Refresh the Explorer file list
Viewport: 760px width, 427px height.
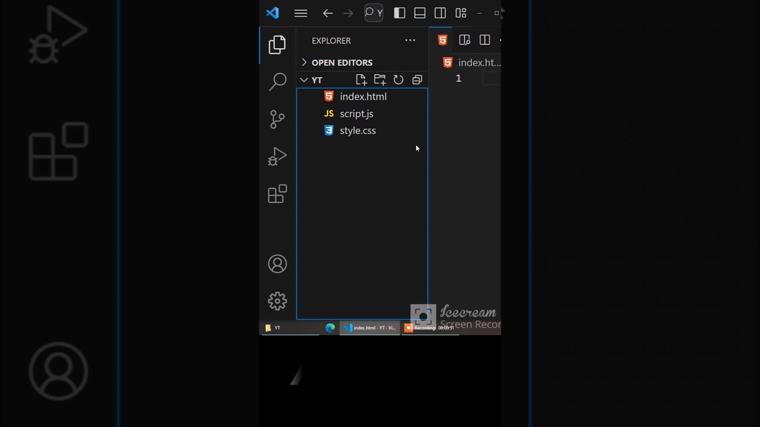398,79
